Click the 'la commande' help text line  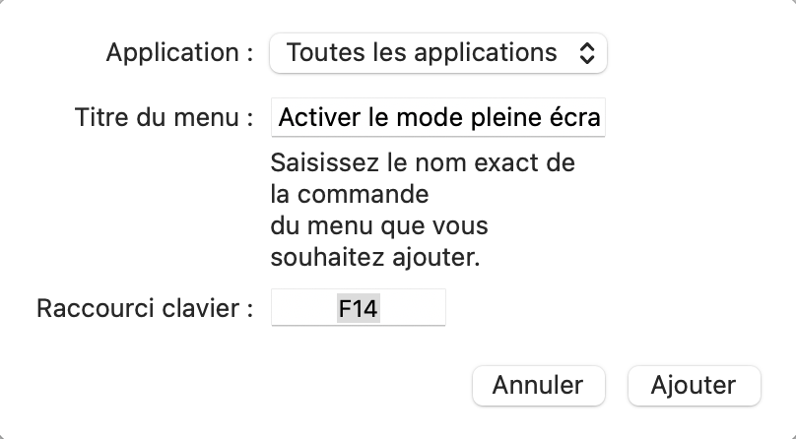tap(349, 194)
